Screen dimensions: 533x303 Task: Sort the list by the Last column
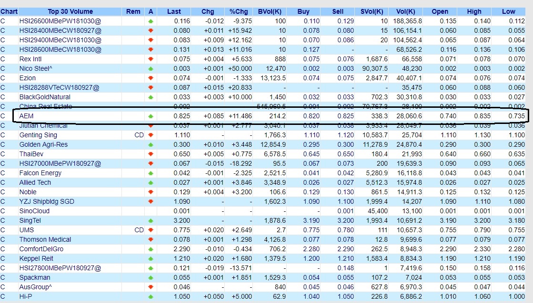pyautogui.click(x=173, y=11)
